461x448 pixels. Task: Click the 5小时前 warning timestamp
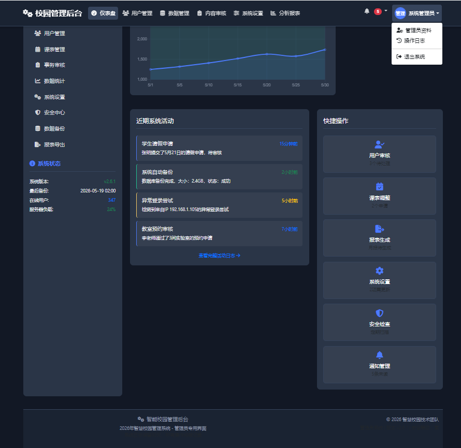pyautogui.click(x=290, y=201)
